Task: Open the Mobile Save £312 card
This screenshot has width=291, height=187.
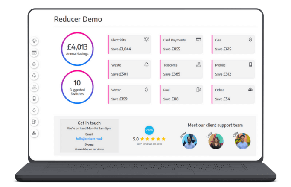Action: click(233, 69)
